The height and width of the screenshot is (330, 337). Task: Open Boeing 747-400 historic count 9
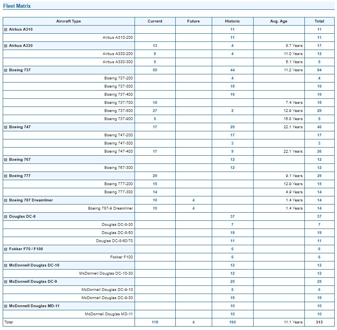[232, 151]
